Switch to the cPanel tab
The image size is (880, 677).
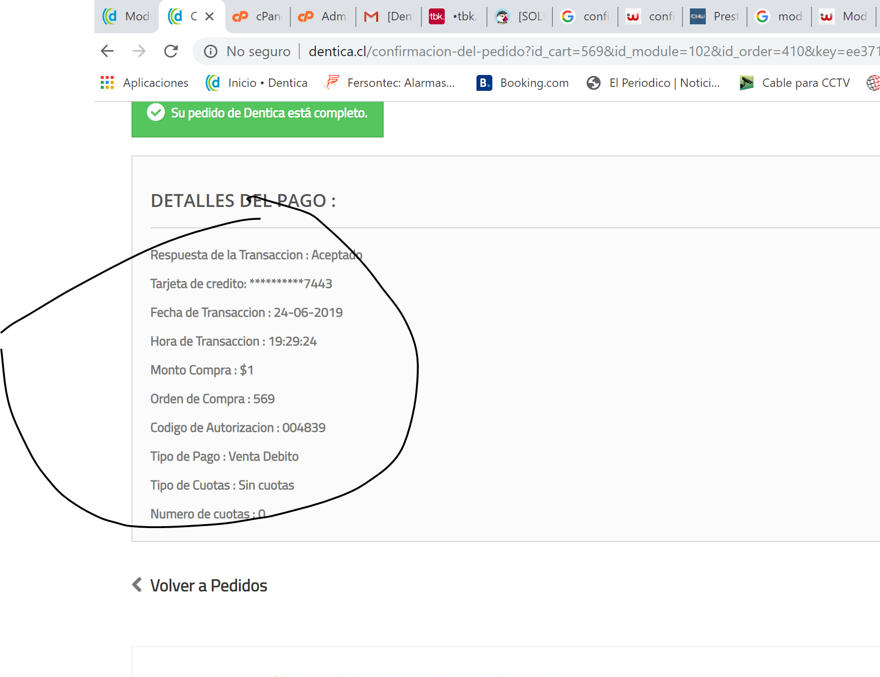tap(257, 16)
